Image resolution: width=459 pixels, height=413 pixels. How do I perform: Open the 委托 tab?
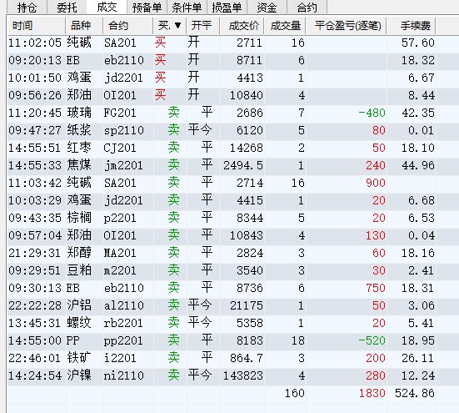67,7
